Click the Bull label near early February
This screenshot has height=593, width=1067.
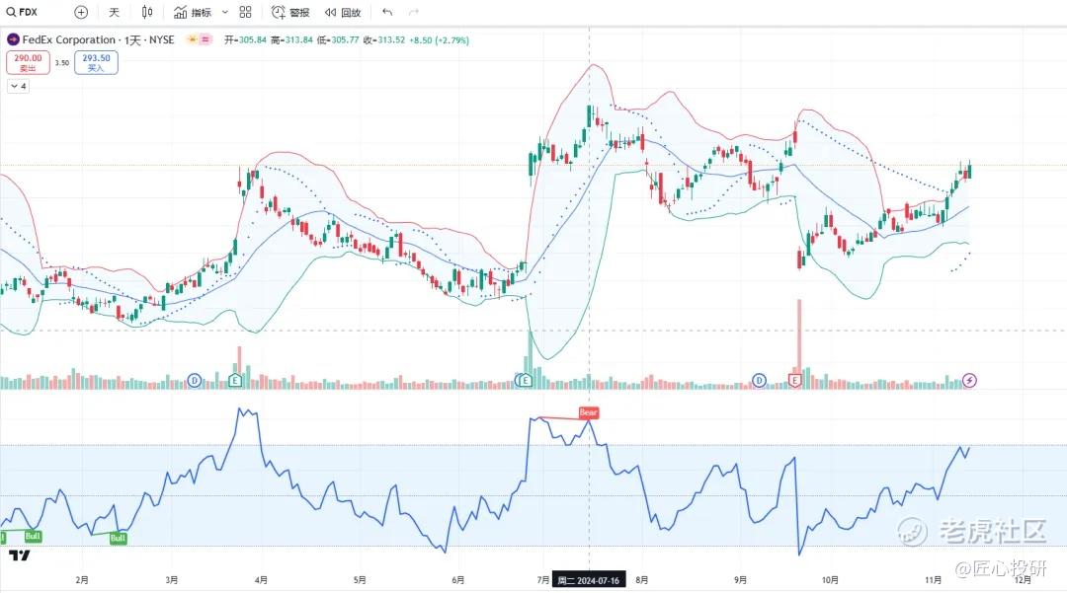pyautogui.click(x=33, y=536)
